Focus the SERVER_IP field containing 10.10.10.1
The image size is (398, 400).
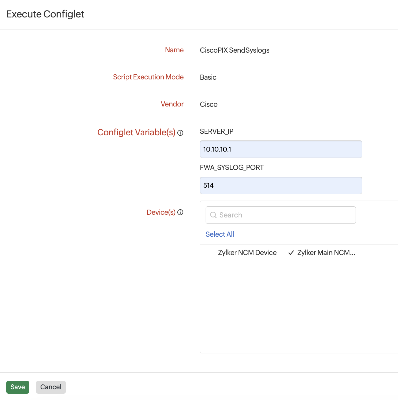click(x=281, y=149)
